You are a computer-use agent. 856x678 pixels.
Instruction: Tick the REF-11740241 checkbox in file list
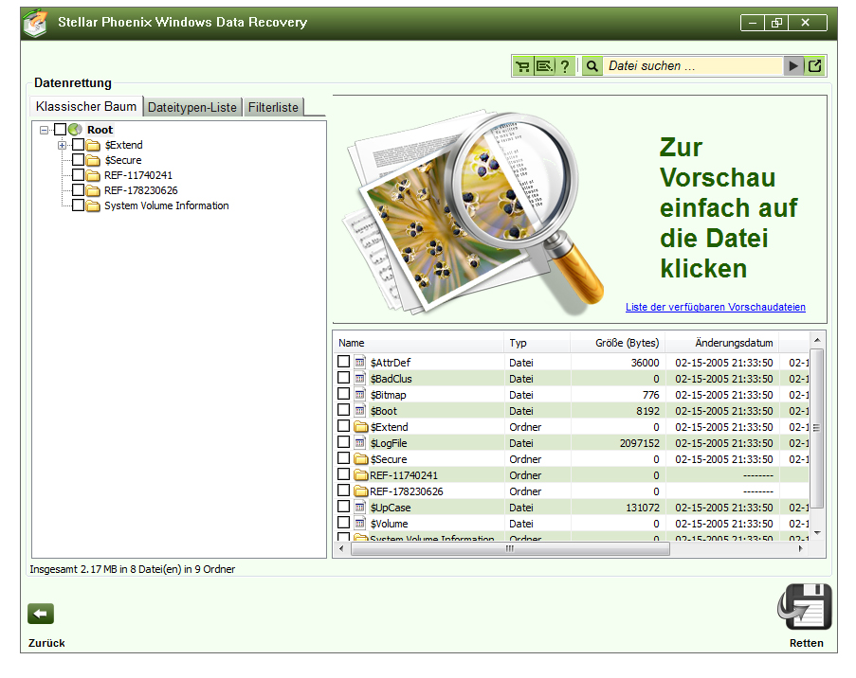pyautogui.click(x=343, y=474)
